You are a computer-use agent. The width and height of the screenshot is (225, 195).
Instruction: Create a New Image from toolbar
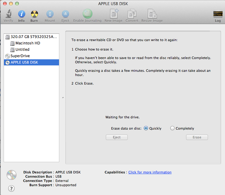(114, 13)
